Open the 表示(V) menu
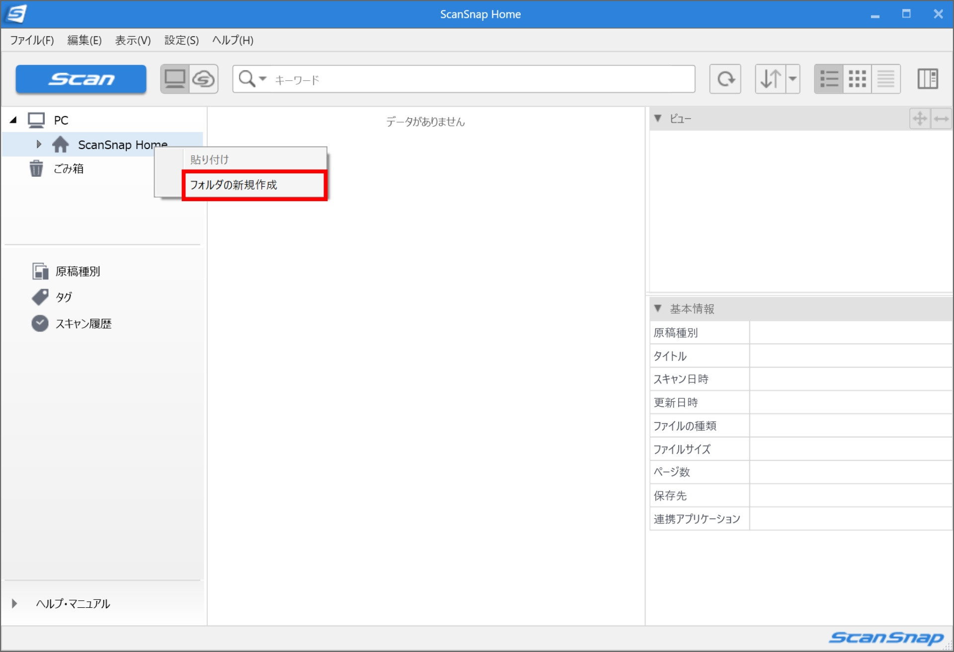 [133, 40]
